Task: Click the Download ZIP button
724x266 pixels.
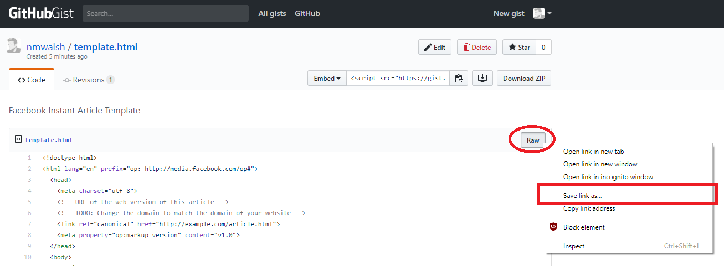Action: (x=524, y=79)
